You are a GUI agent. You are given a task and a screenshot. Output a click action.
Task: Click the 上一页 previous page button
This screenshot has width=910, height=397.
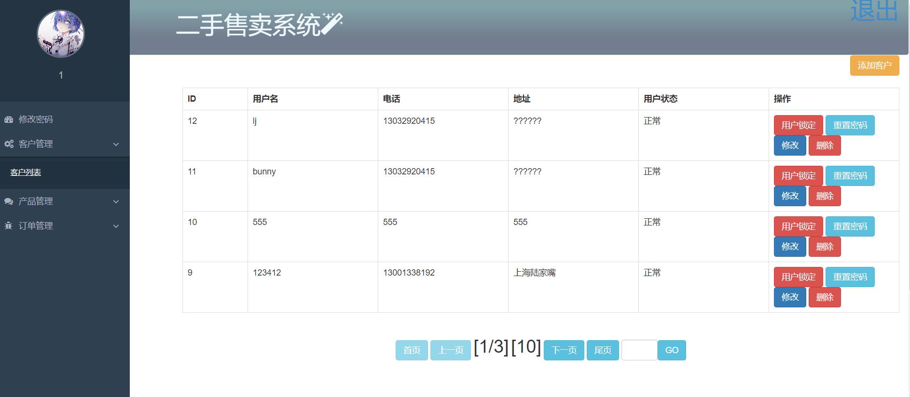451,350
